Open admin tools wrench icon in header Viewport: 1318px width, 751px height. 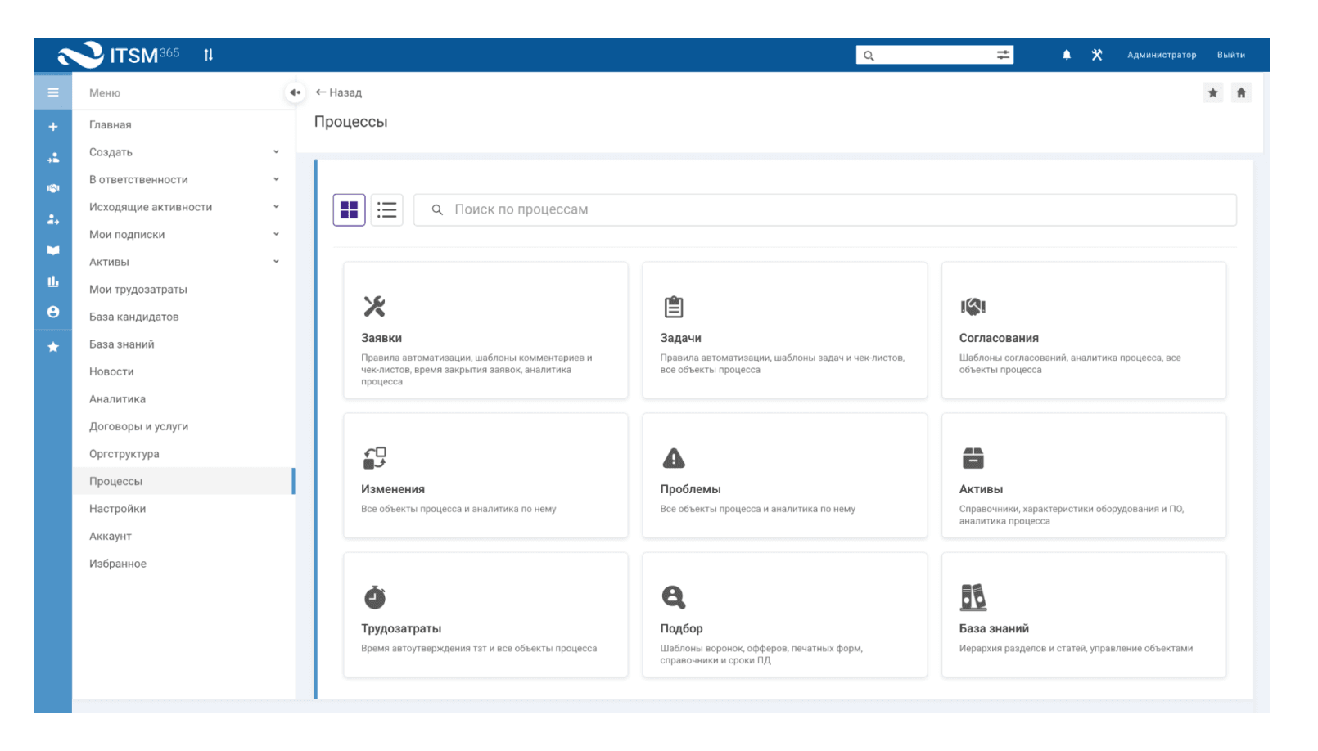click(x=1096, y=55)
